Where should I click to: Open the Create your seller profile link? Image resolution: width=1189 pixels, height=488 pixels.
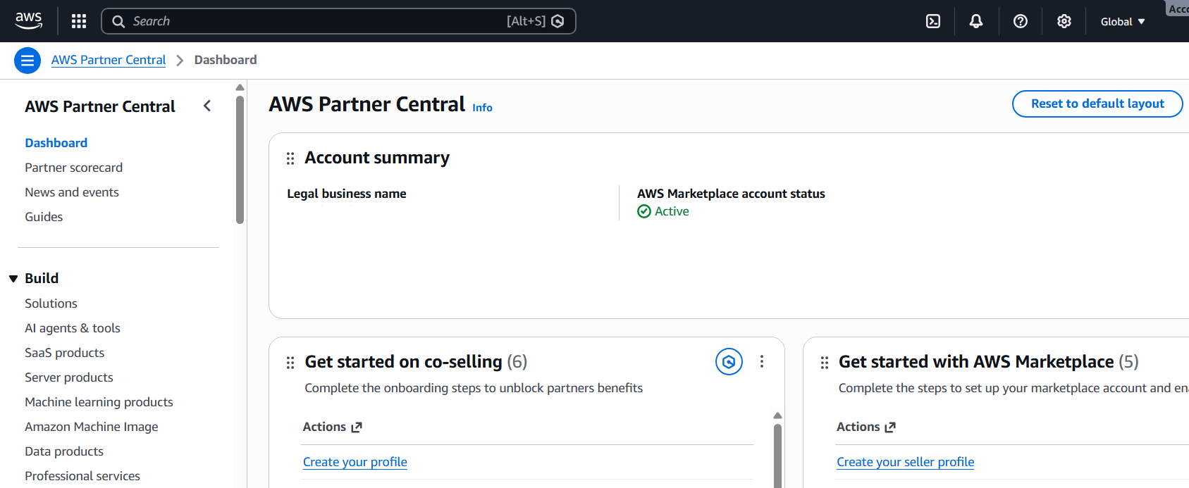coord(905,462)
